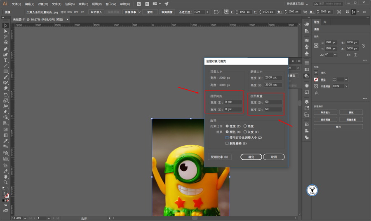Viewport: 371px width, 221px height.
Task: Open the 效果(C) menu
Action: 83,4
